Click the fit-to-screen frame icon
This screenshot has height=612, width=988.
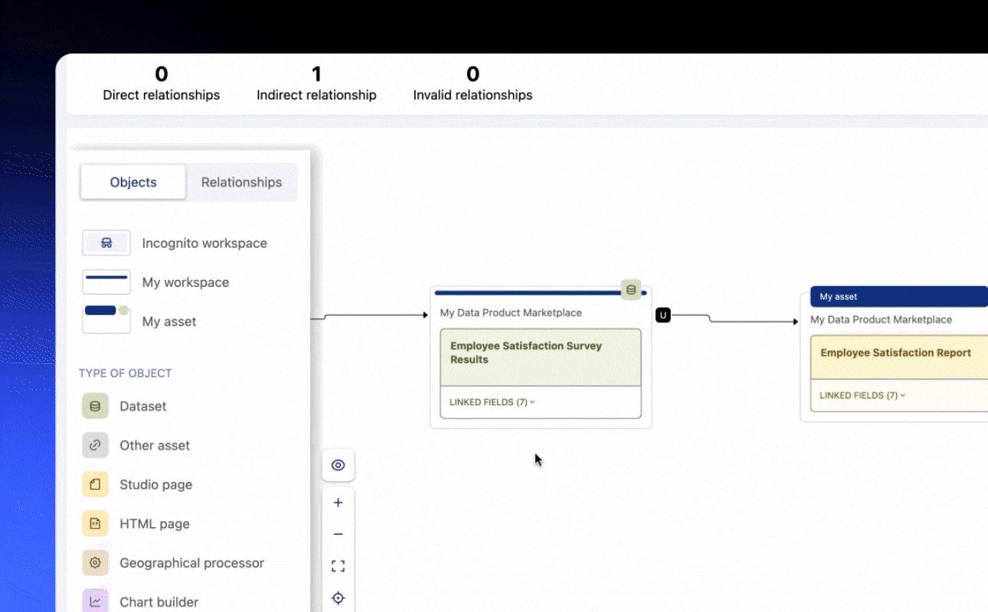point(338,566)
